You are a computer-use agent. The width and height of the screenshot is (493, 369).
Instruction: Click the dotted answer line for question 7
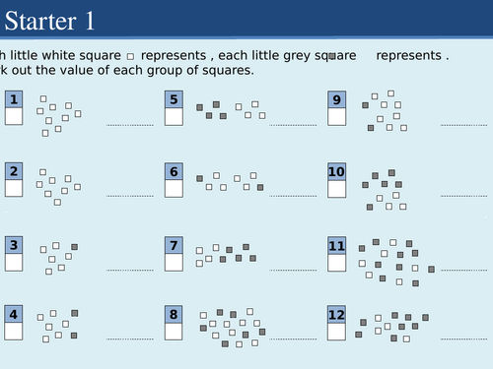coord(293,270)
